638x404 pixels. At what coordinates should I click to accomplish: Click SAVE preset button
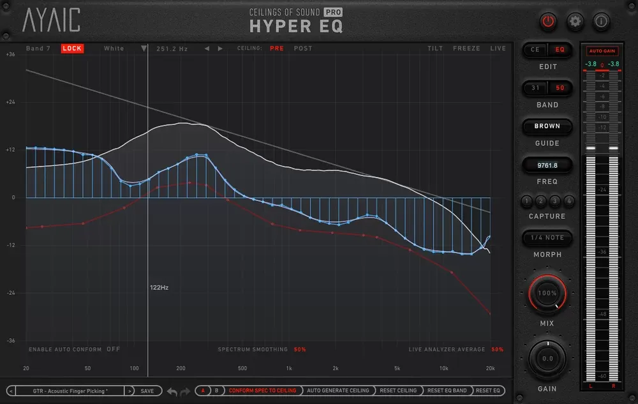coord(147,391)
